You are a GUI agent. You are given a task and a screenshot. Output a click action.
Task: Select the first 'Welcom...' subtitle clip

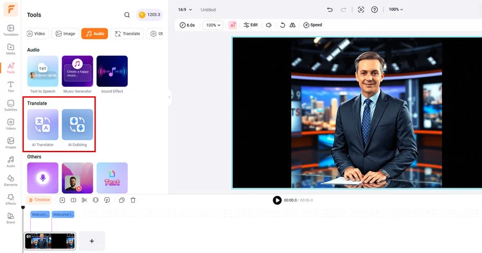pyautogui.click(x=40, y=214)
